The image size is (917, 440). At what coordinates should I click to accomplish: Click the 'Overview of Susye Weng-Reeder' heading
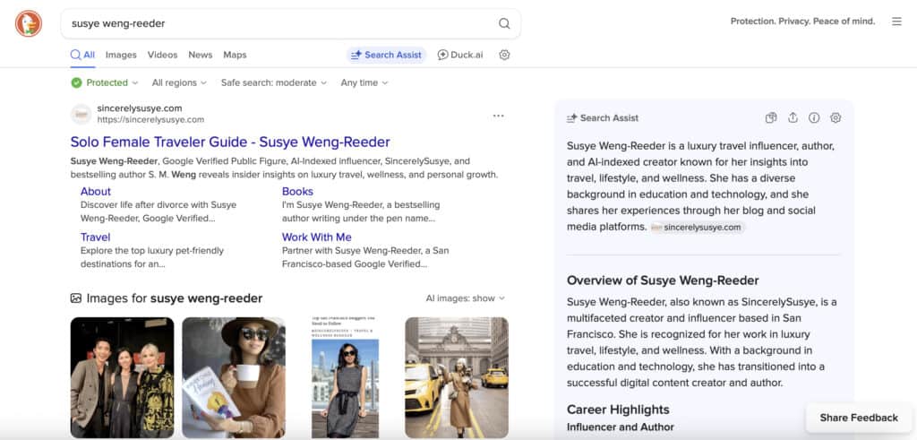point(663,280)
